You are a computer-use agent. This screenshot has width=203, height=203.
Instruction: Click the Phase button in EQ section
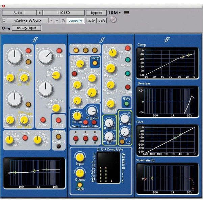[58, 136]
